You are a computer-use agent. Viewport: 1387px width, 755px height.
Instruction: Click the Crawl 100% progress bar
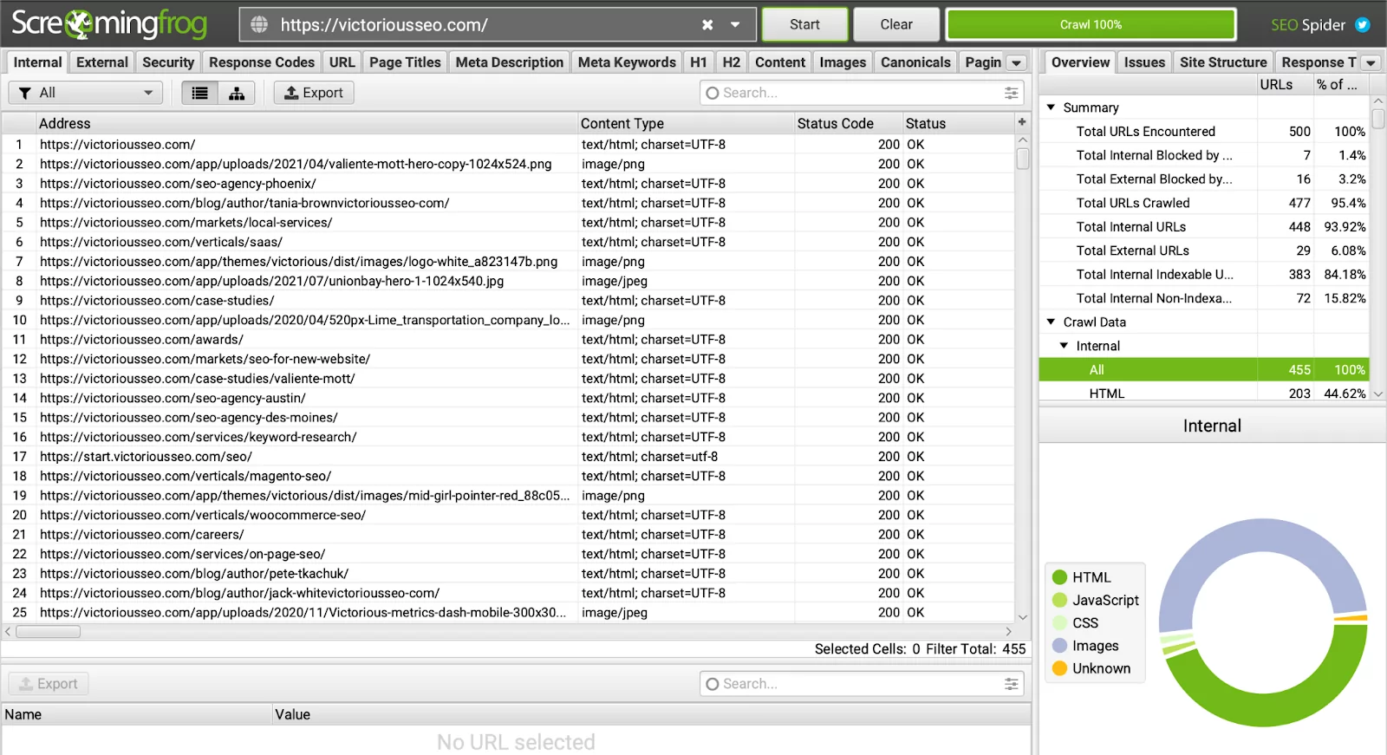coord(1091,25)
